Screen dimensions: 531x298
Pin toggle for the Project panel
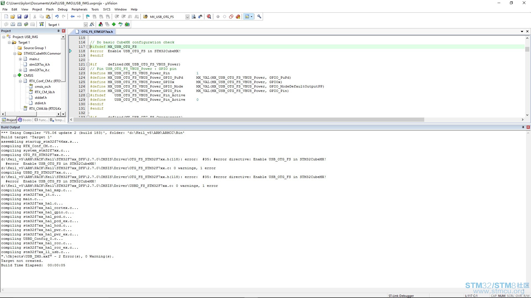point(58,31)
